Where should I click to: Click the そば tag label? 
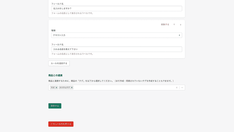pyautogui.click(x=53, y=88)
